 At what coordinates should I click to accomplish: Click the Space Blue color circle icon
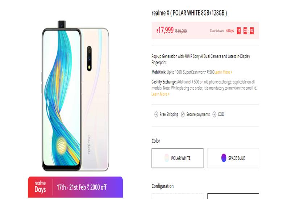click(224, 158)
